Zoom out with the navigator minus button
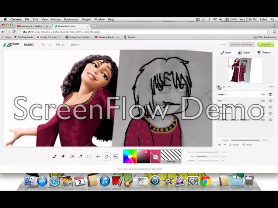The image size is (278, 208). (x=229, y=87)
